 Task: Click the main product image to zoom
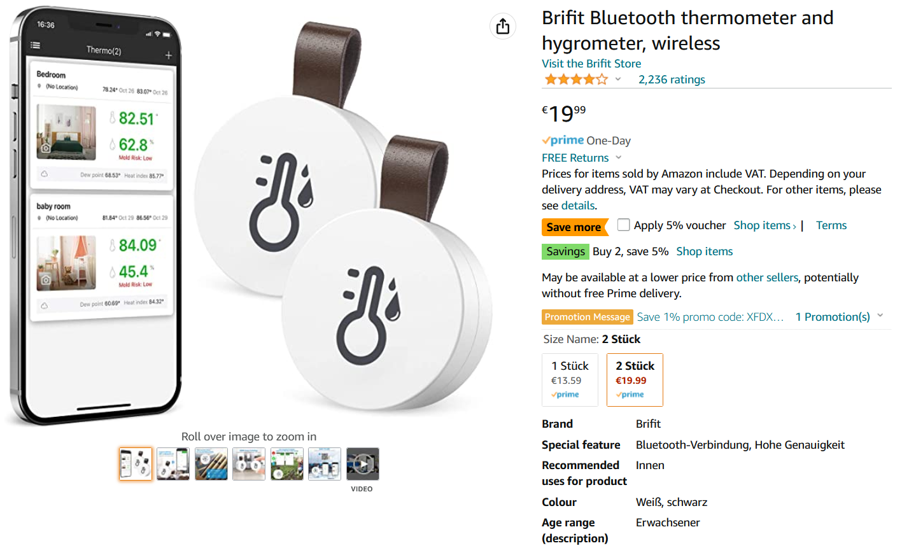coord(255,216)
